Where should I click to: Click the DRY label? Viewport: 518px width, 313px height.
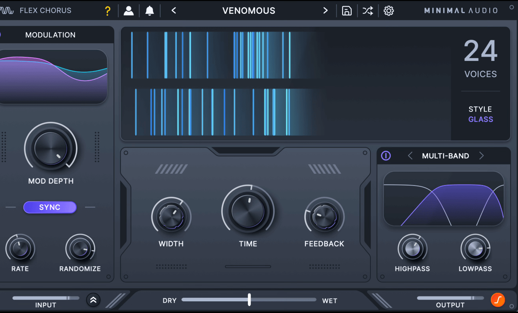(170, 301)
